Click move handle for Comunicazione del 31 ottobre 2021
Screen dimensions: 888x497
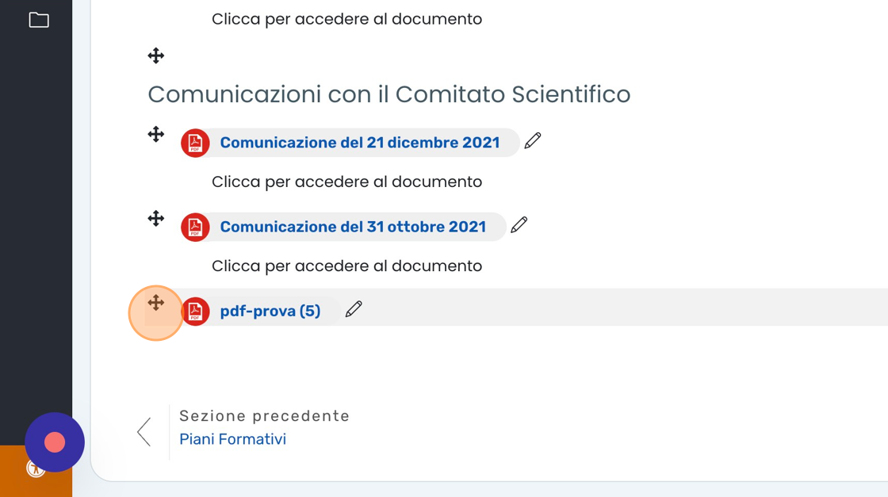pos(156,219)
